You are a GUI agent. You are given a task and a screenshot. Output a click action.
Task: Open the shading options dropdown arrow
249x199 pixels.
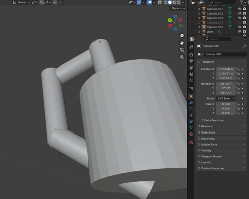[x=183, y=2]
